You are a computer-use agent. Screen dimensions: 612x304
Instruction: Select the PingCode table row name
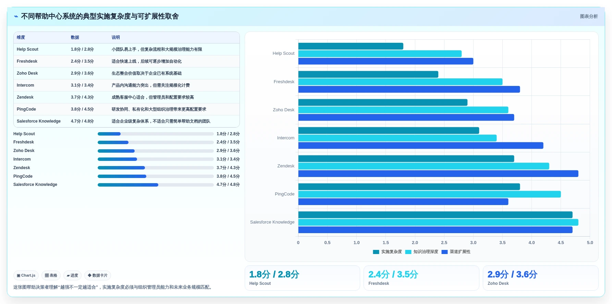(x=26, y=109)
